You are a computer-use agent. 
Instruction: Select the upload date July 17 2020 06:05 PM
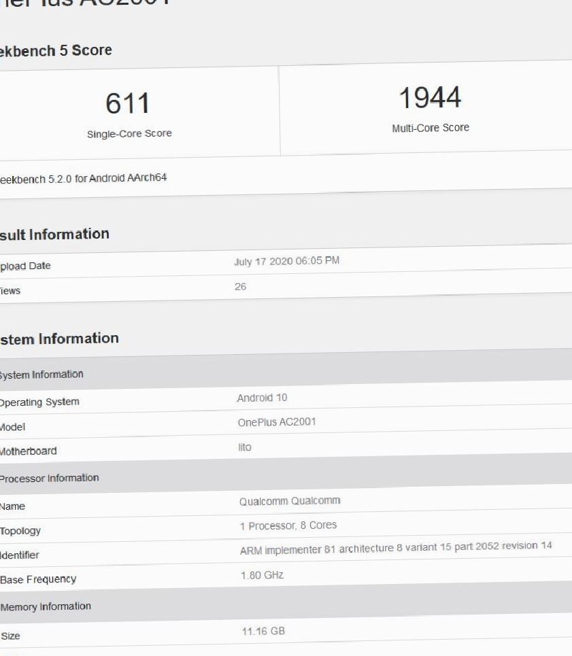point(286,261)
